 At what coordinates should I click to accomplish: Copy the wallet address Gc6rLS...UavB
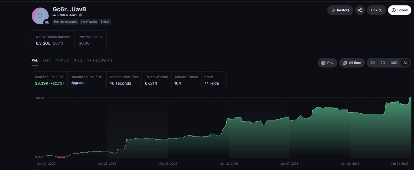(x=80, y=15)
